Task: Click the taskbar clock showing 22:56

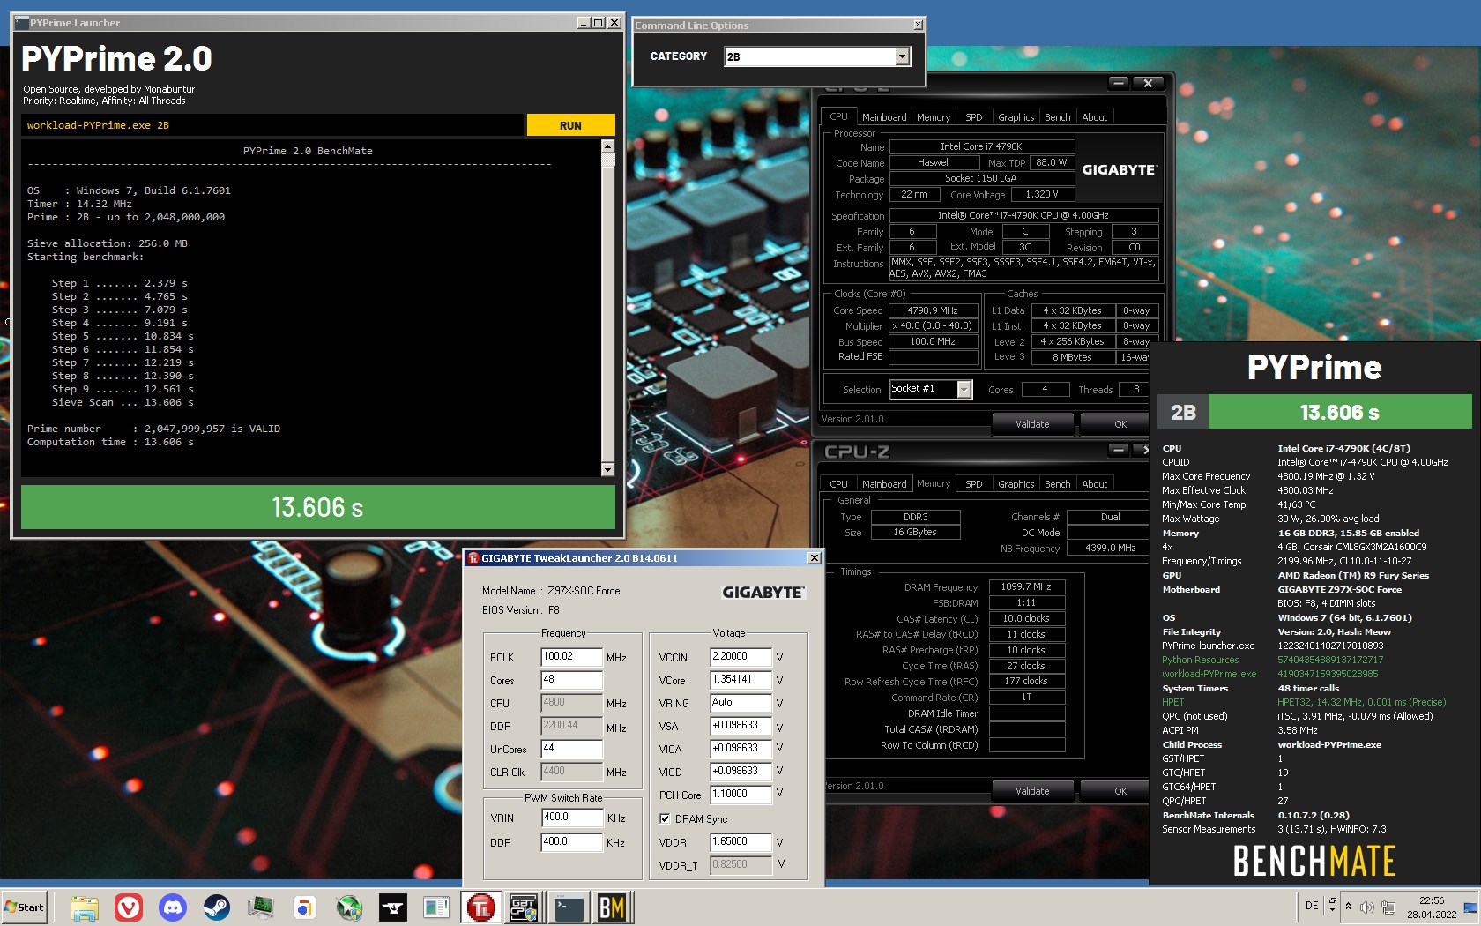Action: 1432,907
